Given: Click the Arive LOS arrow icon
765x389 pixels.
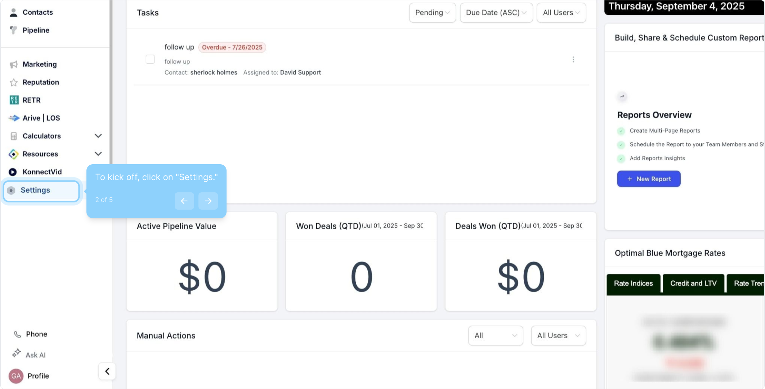Looking at the screenshot, I should tap(14, 118).
